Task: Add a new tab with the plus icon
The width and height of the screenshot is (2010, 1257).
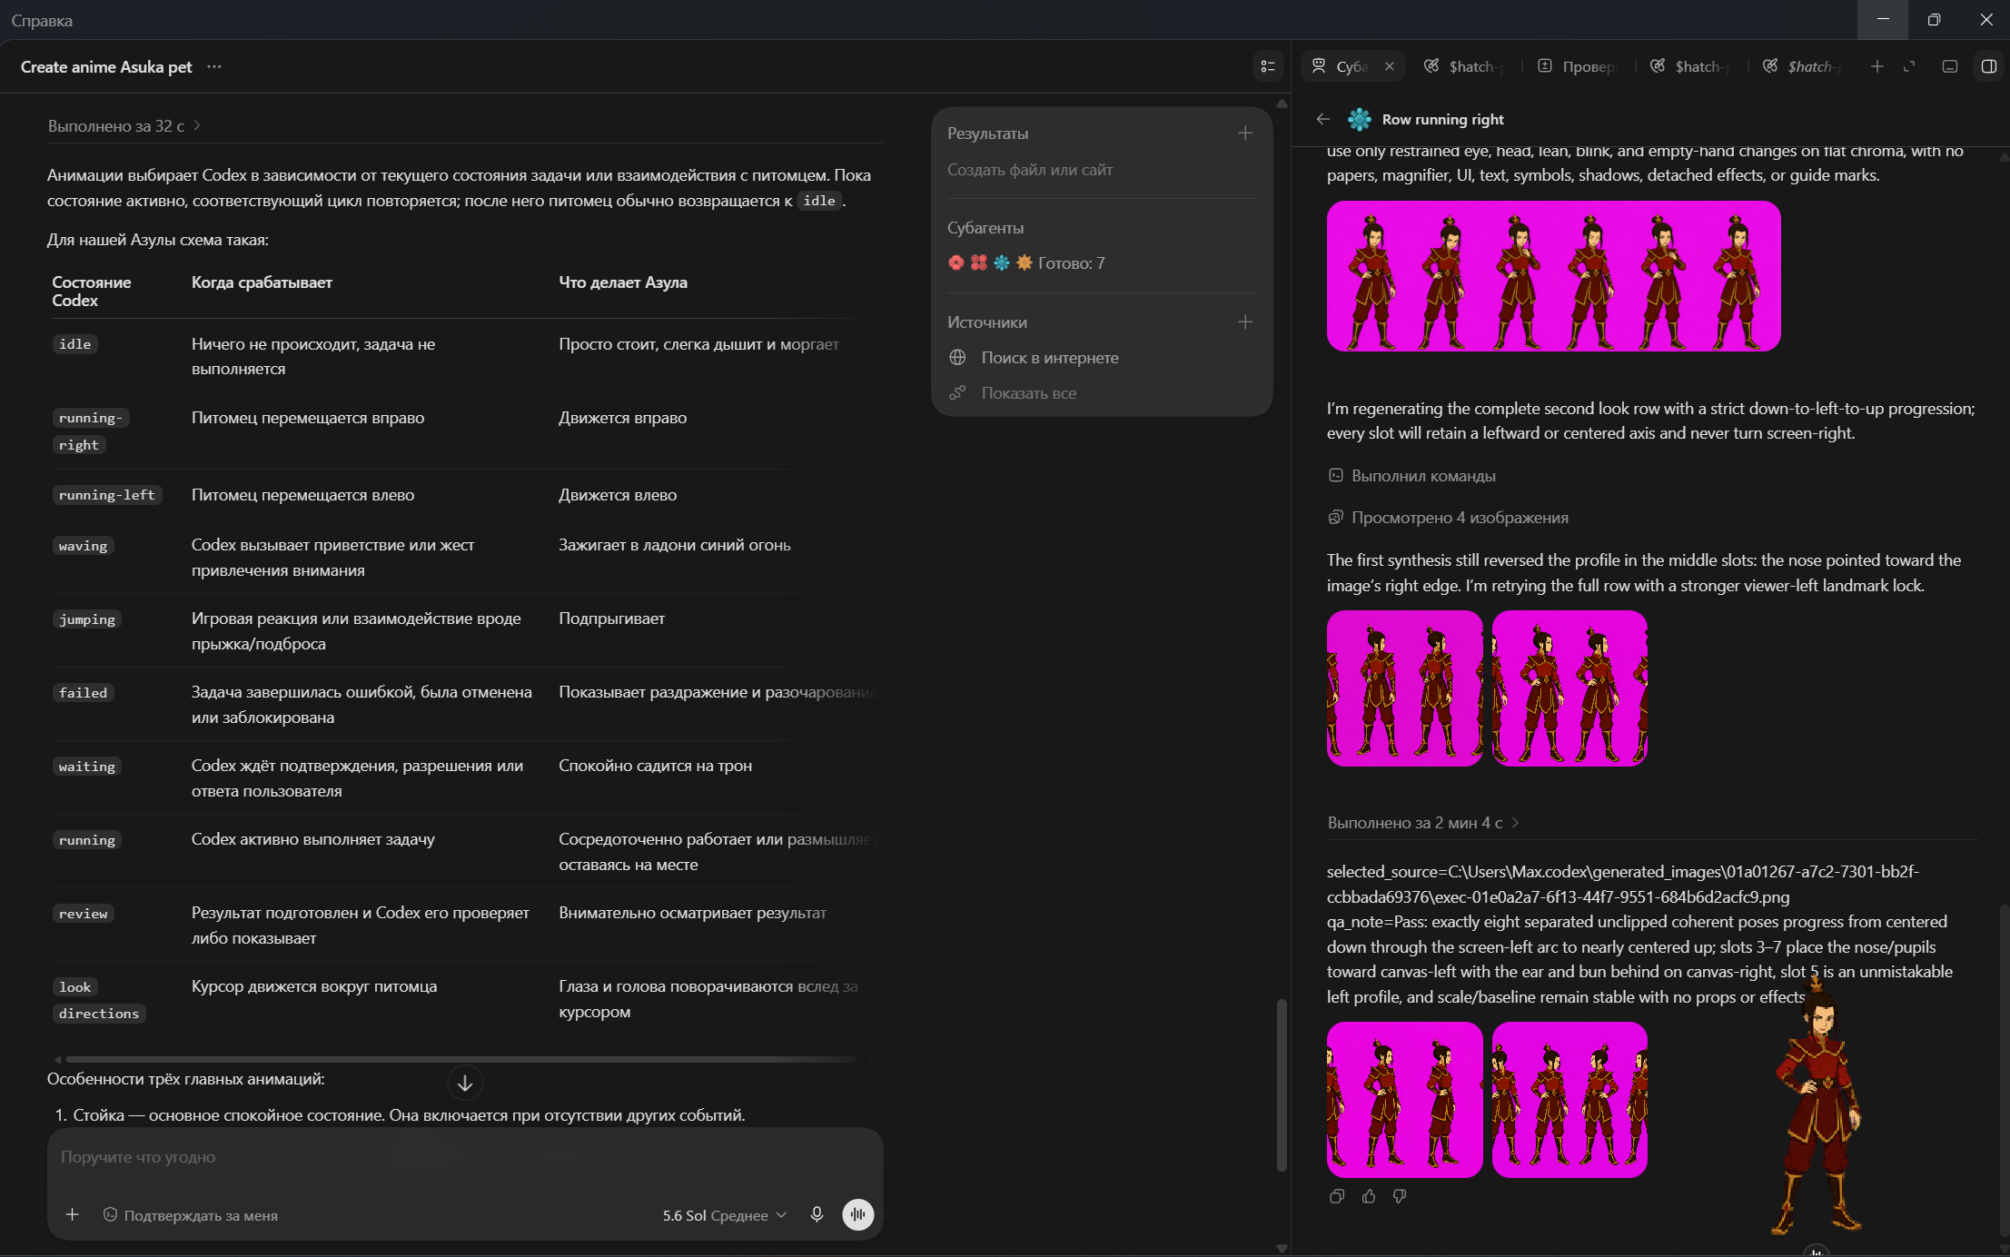Action: (x=1877, y=66)
